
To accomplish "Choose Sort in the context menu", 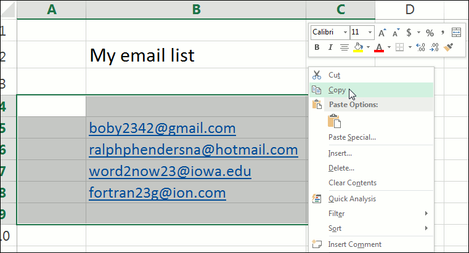I will click(371, 228).
